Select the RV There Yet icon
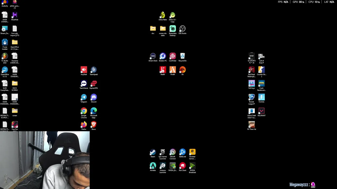 click(x=252, y=126)
